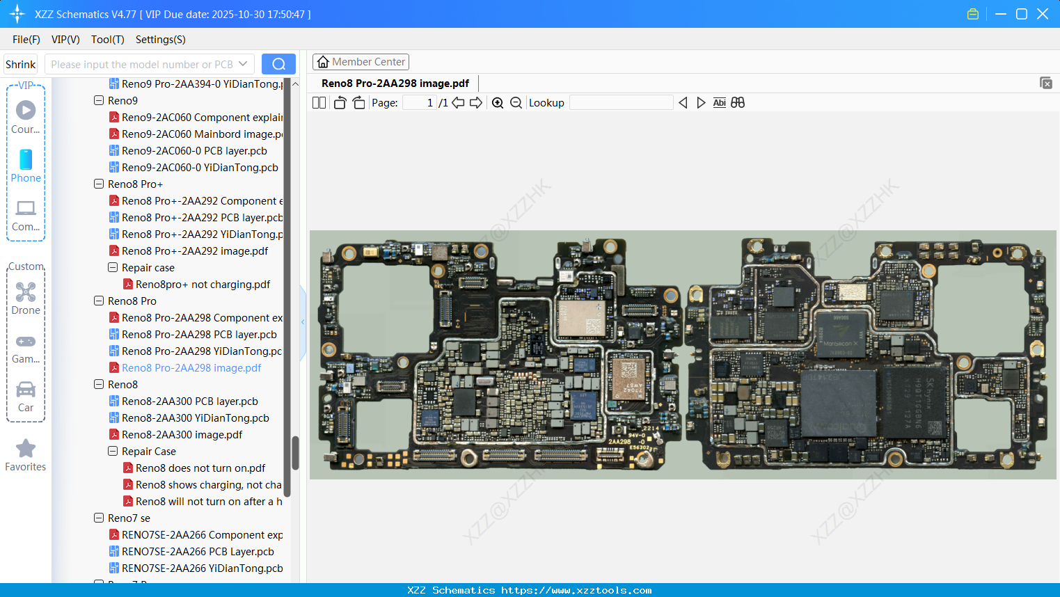Open Reno9-2AC060 Mainbord image file

pos(196,134)
